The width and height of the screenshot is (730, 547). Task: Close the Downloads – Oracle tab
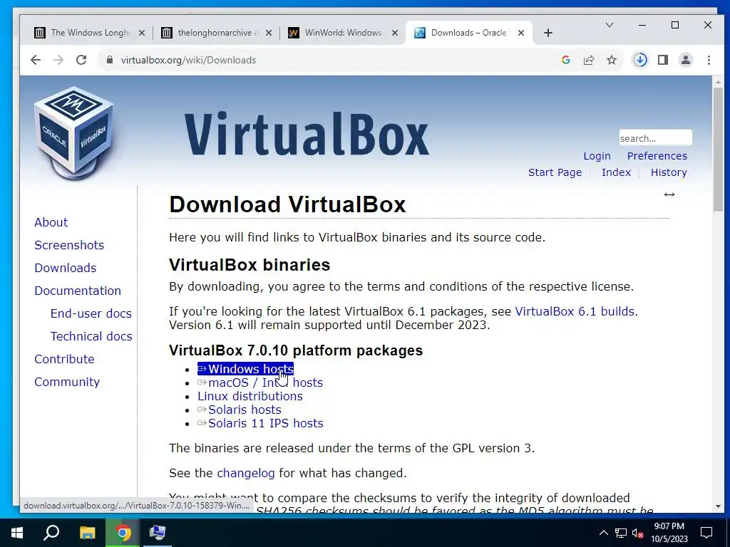coord(521,33)
